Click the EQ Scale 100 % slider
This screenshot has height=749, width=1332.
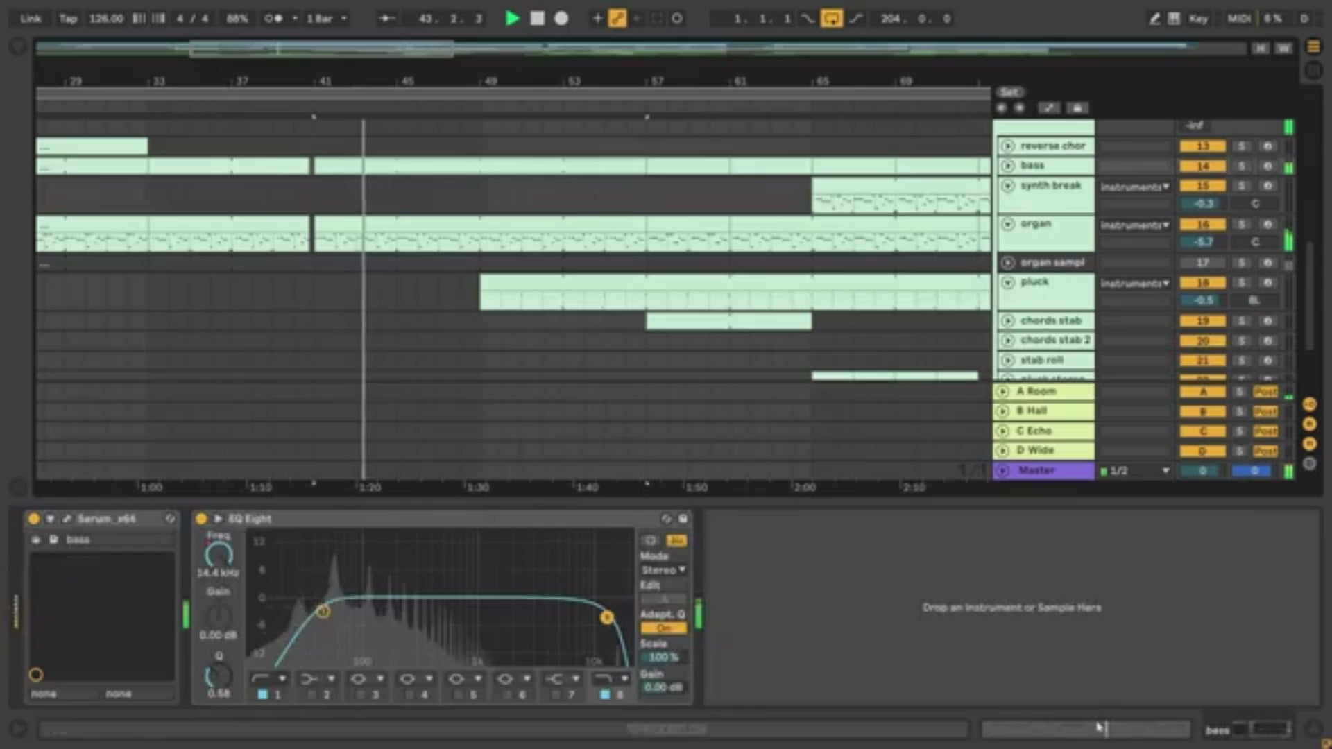click(x=663, y=657)
